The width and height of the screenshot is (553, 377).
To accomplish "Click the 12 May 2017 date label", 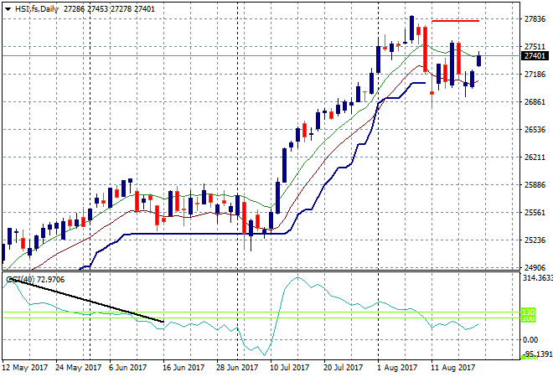I will click(25, 368).
